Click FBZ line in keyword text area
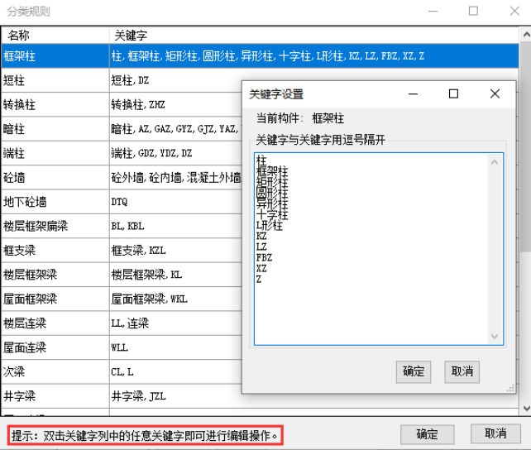Viewport: 531px width, 450px height. tap(264, 258)
